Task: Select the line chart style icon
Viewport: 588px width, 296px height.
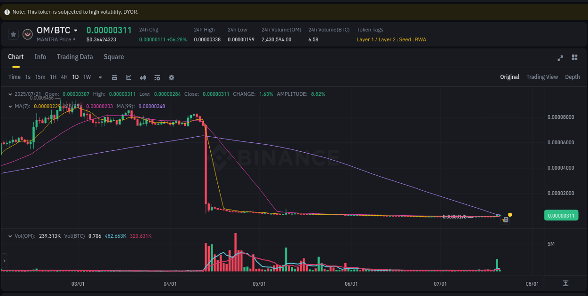Action: (128, 77)
